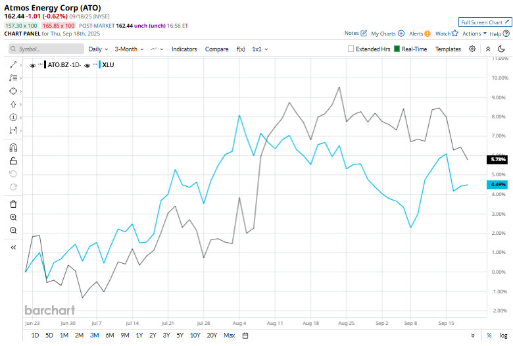This screenshot has height=346, width=513.
Task: Open the Actions dropdown
Action: pos(474,34)
